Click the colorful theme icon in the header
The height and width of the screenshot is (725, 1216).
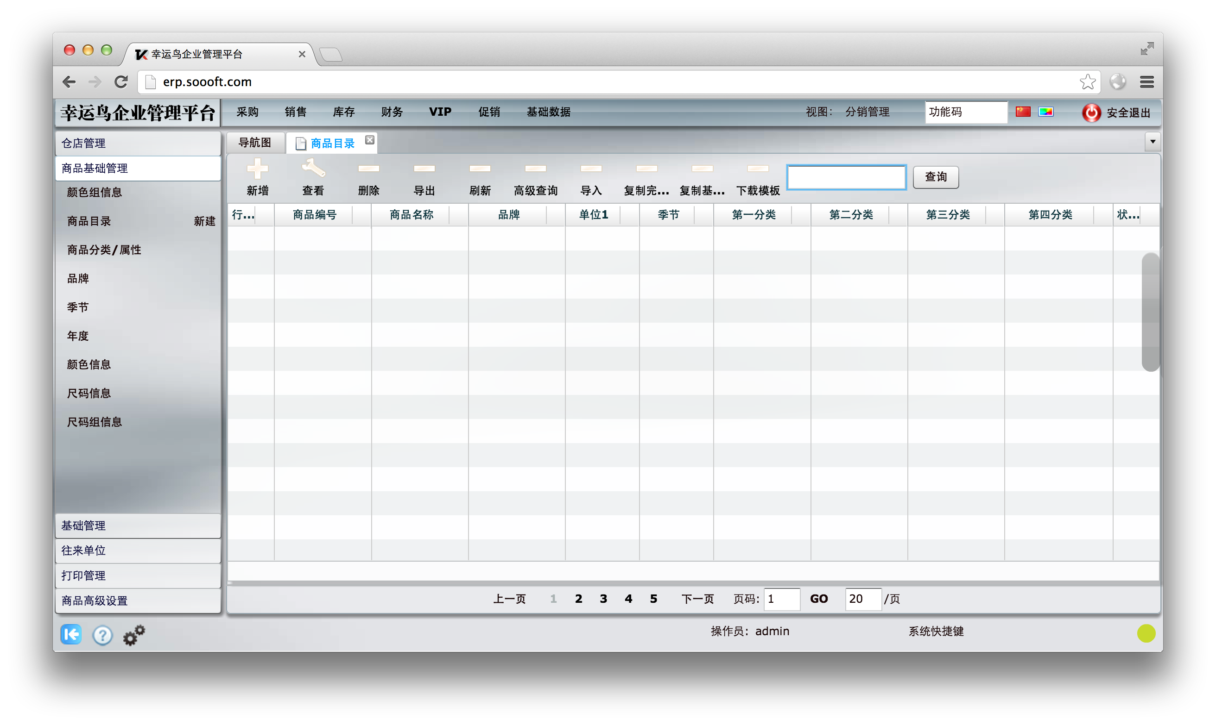pyautogui.click(x=1045, y=112)
